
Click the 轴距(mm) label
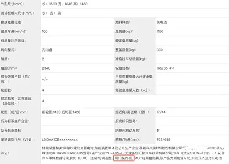pos(9,68)
